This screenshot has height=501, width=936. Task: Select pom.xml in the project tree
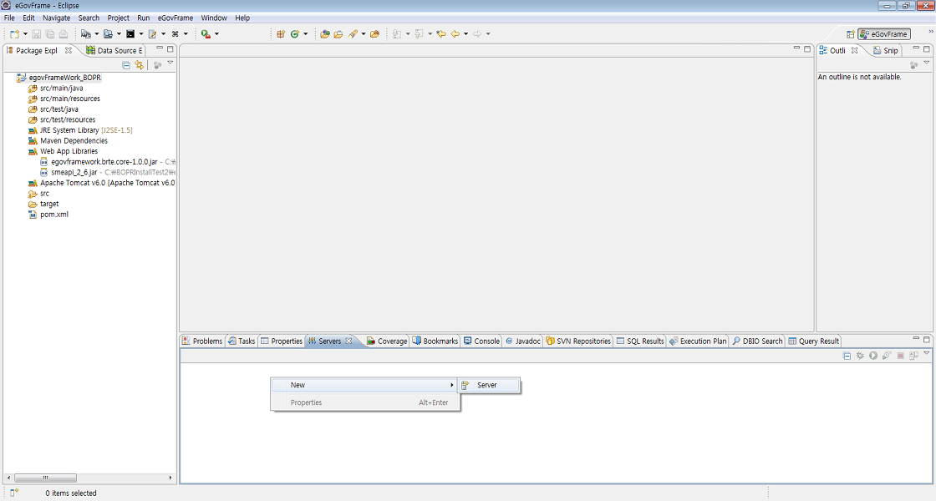coord(54,215)
